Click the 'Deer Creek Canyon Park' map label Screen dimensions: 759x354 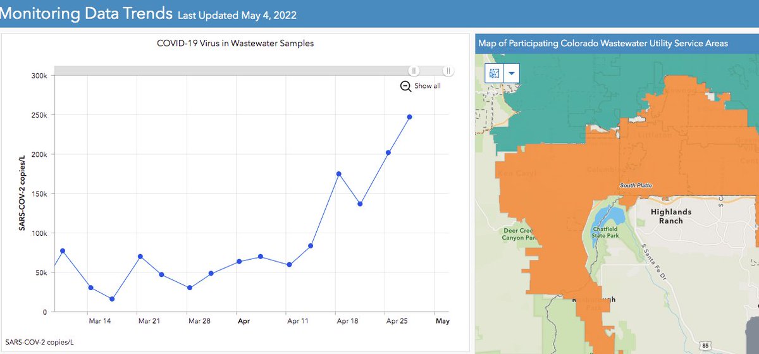coord(519,234)
